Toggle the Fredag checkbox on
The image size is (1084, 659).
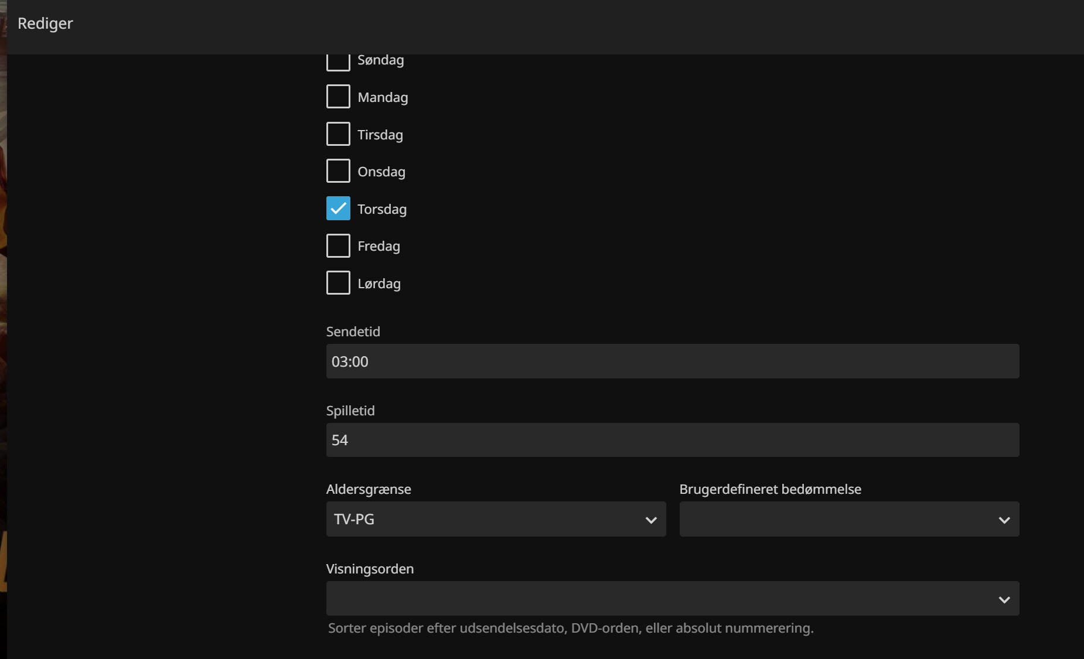(x=338, y=246)
